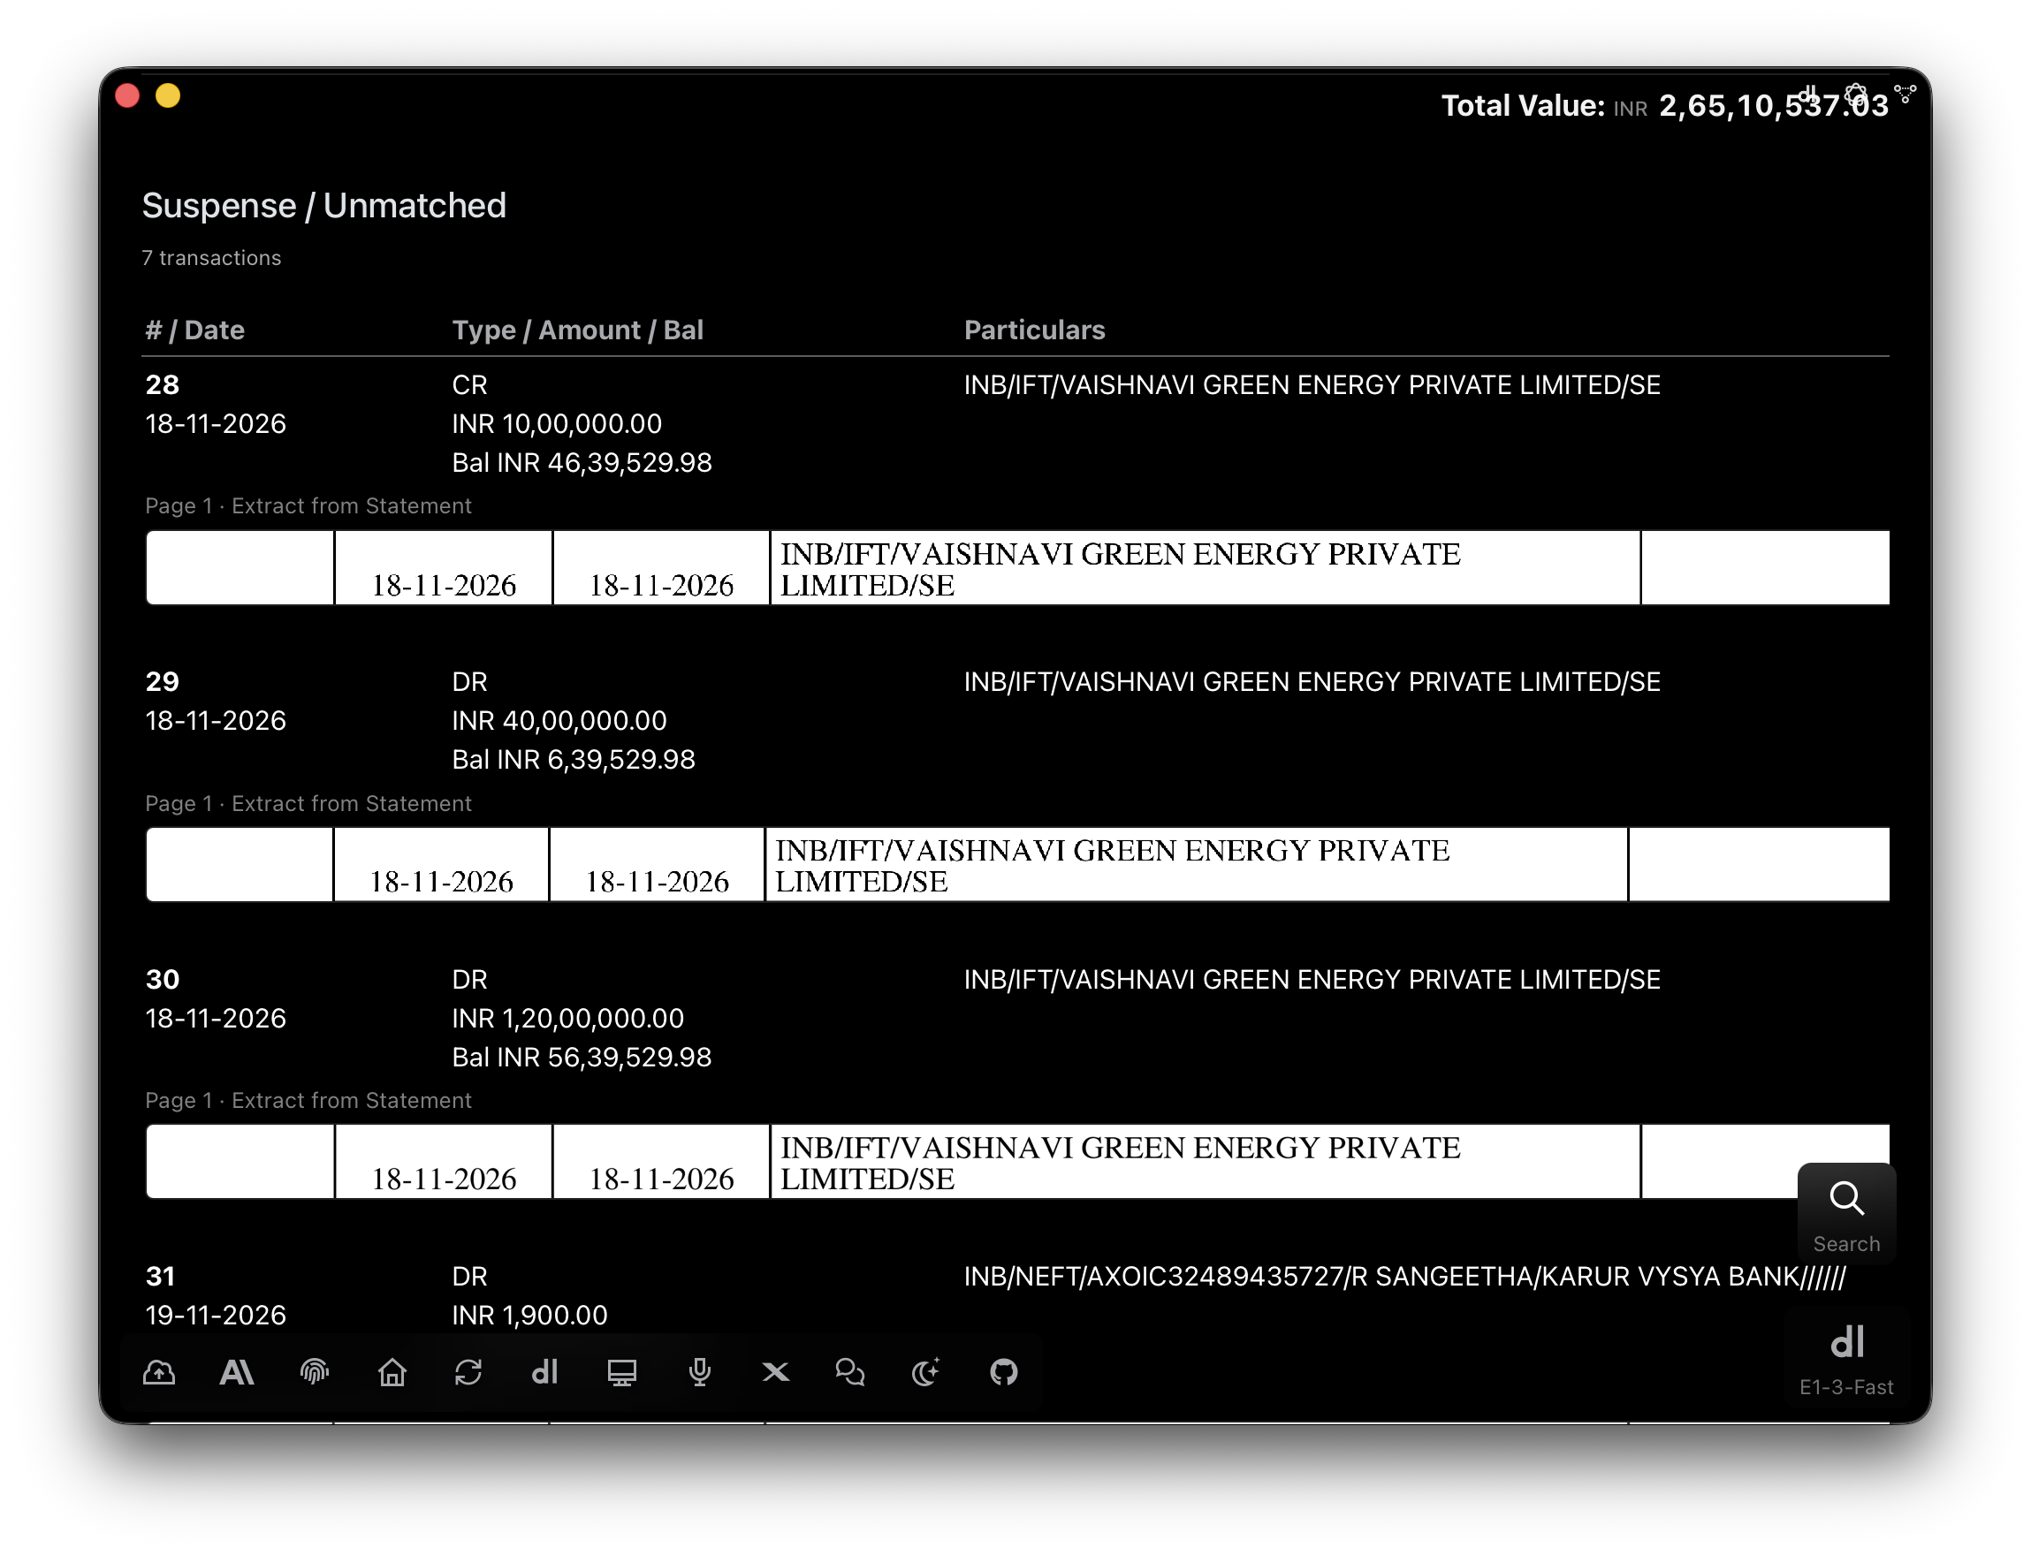Click balance 'Bal INR 46,39,529.98'

(582, 462)
